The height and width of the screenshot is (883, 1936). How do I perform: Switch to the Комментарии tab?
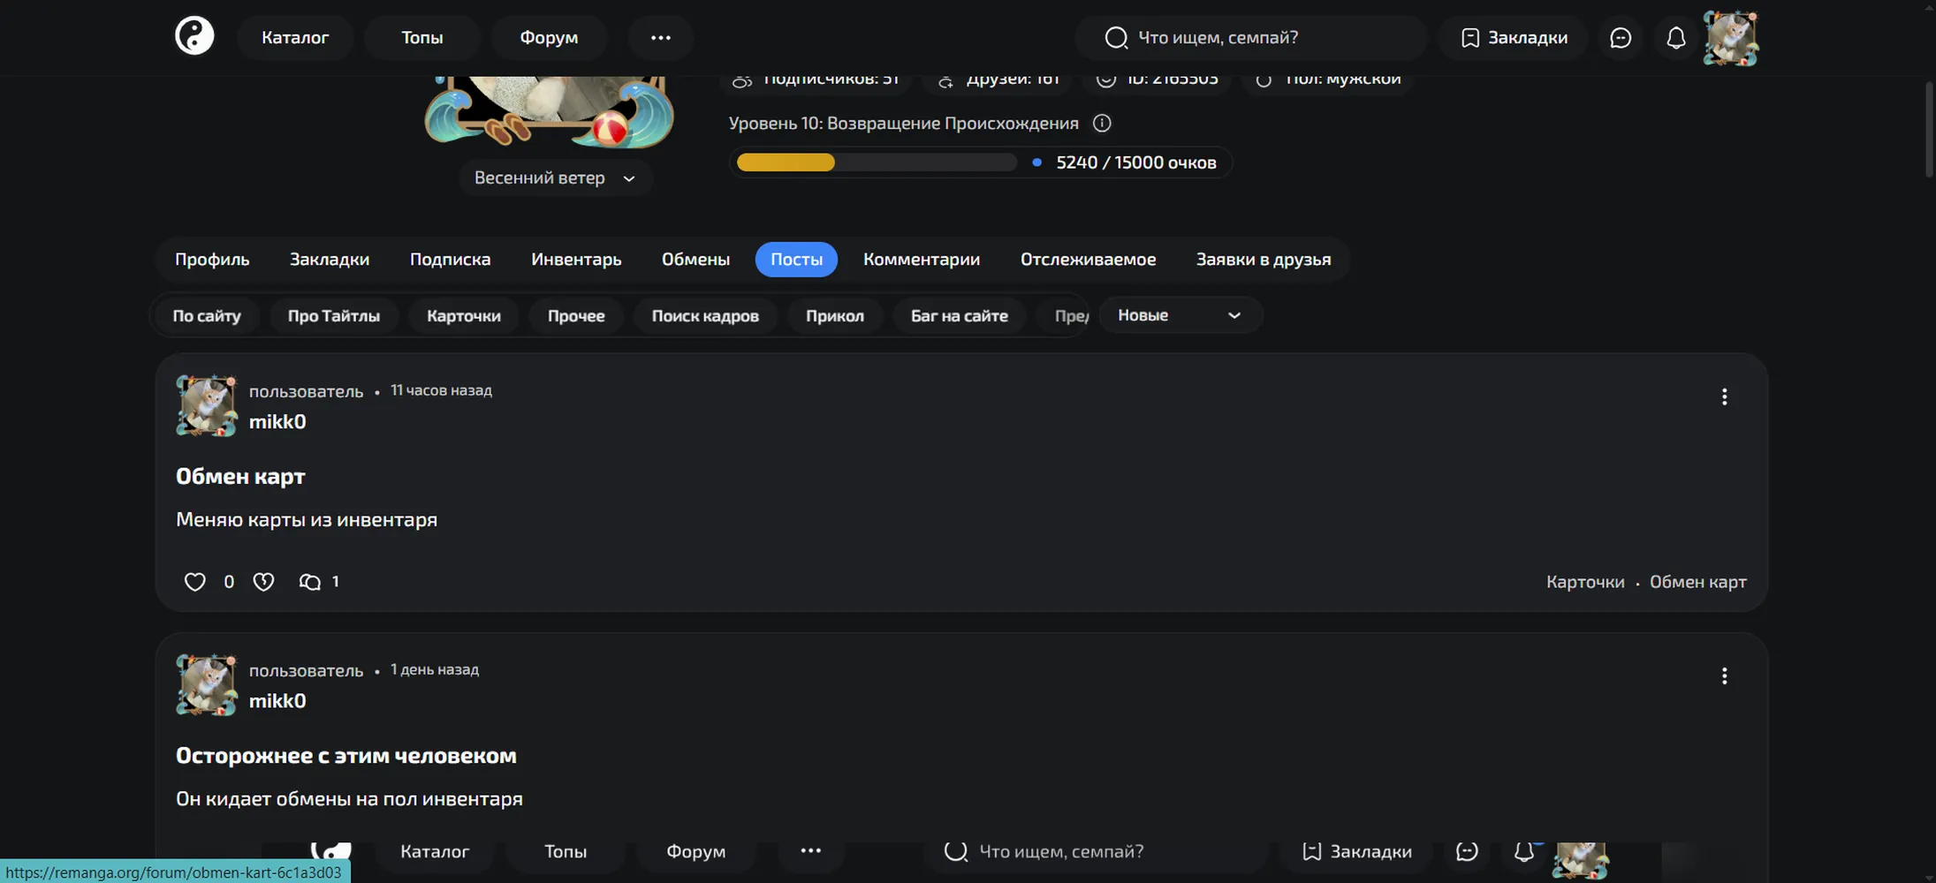tap(922, 259)
